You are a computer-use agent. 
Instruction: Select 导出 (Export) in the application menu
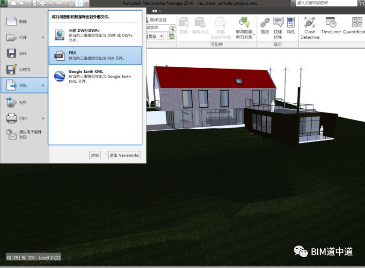(24, 85)
